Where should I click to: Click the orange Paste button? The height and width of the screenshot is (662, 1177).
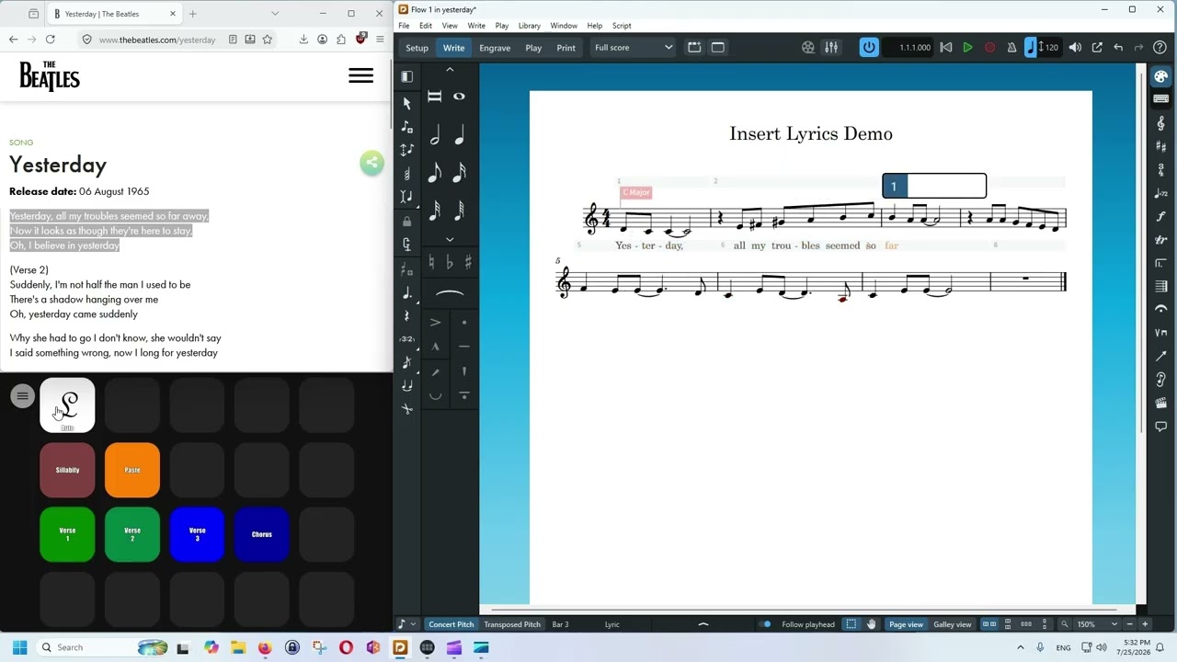[132, 470]
